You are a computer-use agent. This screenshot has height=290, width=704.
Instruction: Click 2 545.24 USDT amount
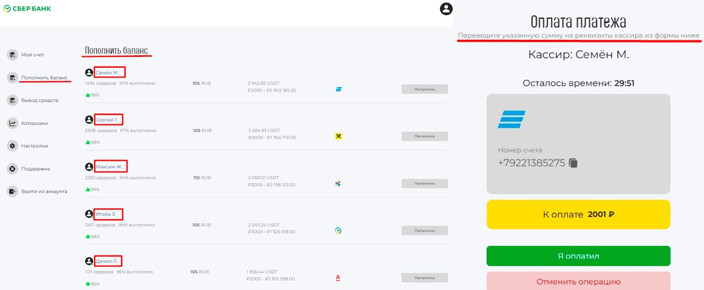click(x=263, y=225)
